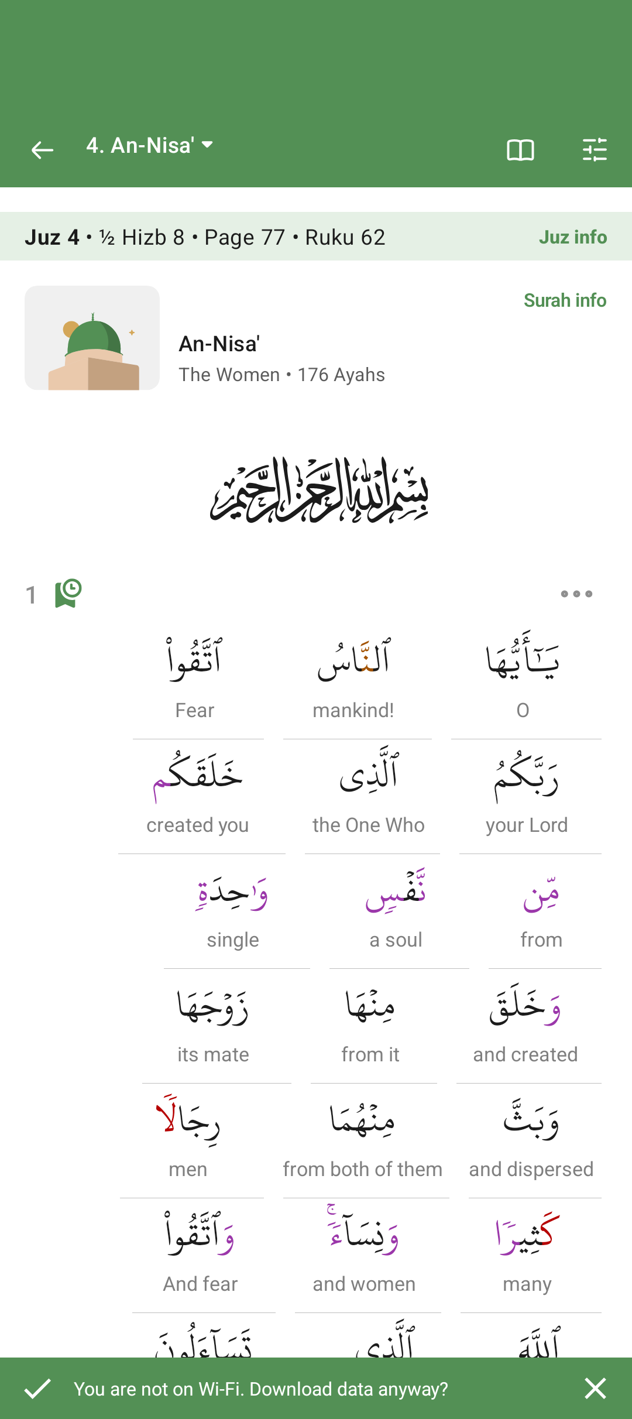
Task: Go back using the arrow icon
Action: (42, 150)
